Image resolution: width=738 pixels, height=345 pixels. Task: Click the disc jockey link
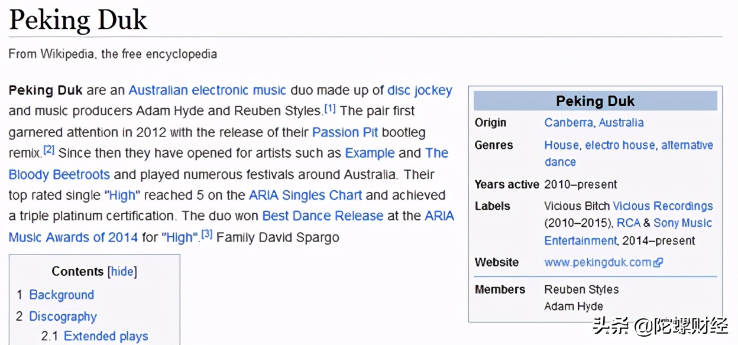[419, 90]
